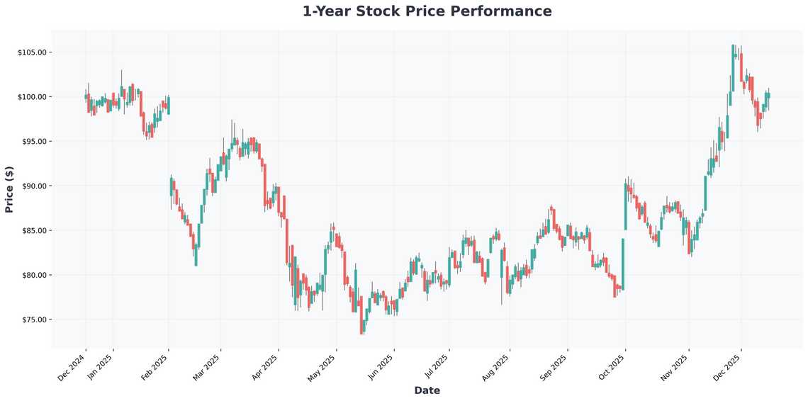Click the 'Apr 2025' x-axis label
The height and width of the screenshot is (401, 808).
tap(266, 368)
